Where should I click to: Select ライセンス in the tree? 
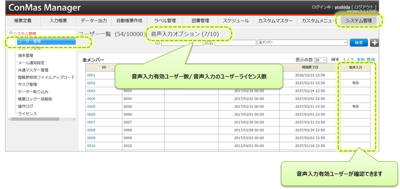[x=28, y=114]
